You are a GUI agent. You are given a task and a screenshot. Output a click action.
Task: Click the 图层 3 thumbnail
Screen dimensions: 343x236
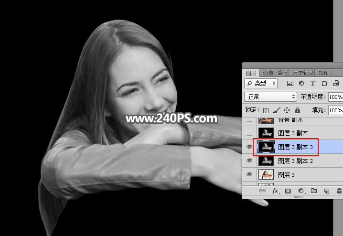[266, 174]
